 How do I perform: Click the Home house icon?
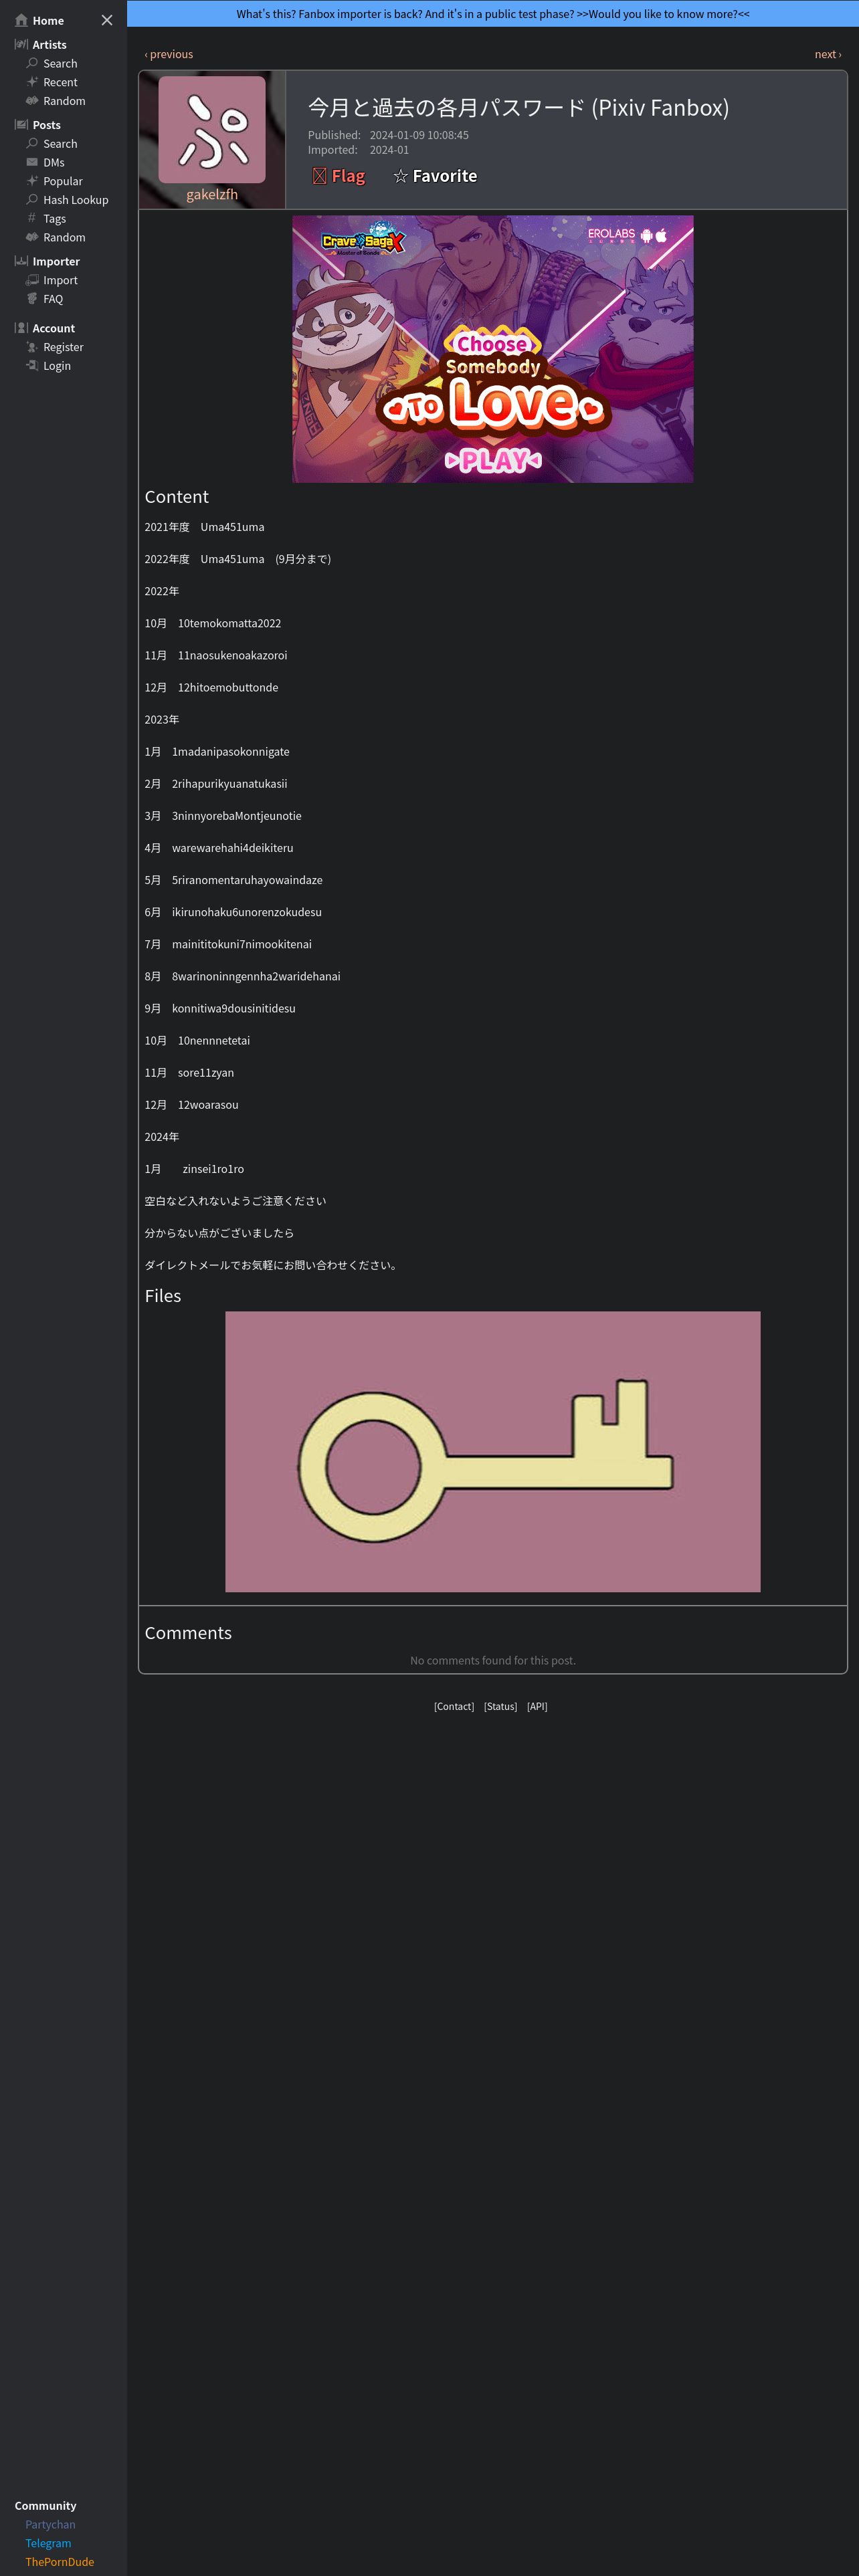coord(21,20)
